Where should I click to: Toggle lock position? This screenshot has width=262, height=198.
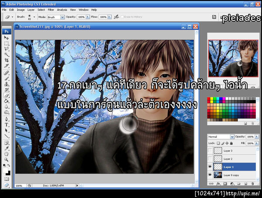pyautogui.click(x=227, y=143)
